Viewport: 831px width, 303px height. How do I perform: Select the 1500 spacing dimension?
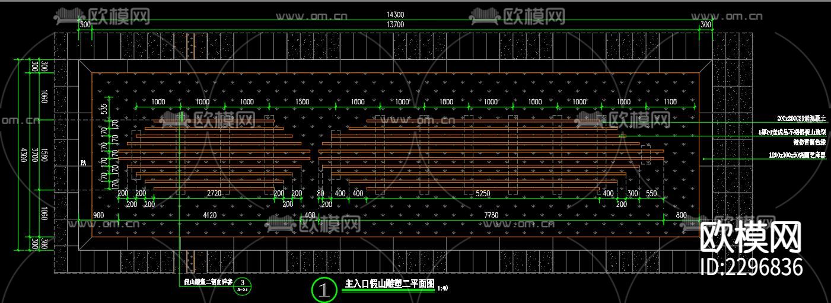coord(302,102)
